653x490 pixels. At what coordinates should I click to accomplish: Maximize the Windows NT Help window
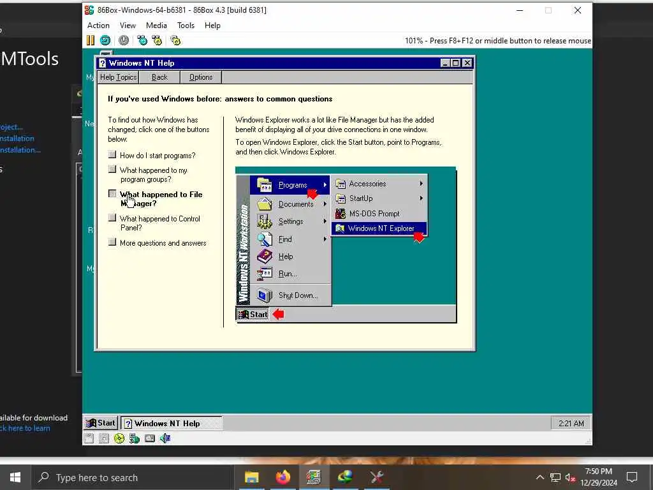(455, 63)
